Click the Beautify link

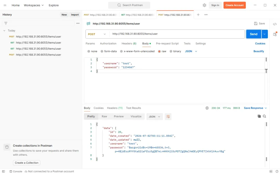[258, 51]
